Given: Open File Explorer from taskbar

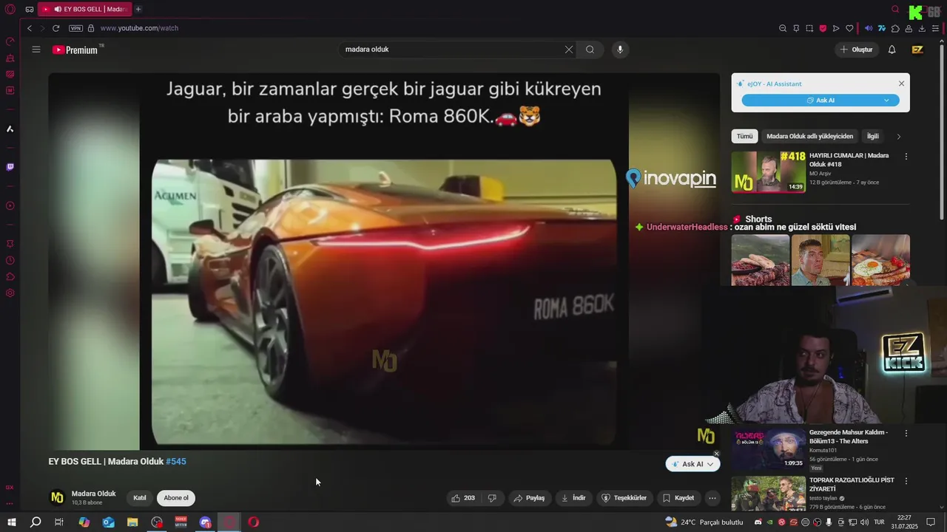Looking at the screenshot, I should click(x=132, y=522).
